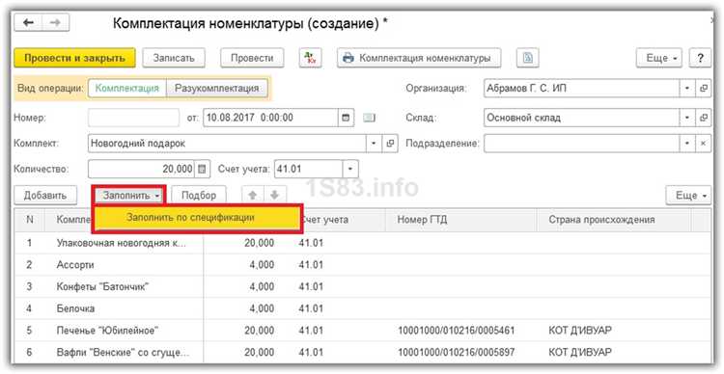Click ГТД number 10001000/010216/0005897
This screenshot has width=724, height=374.
[x=457, y=353]
